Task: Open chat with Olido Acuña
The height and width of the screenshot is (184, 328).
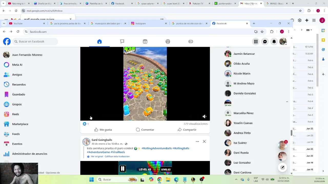Action: (x=241, y=64)
